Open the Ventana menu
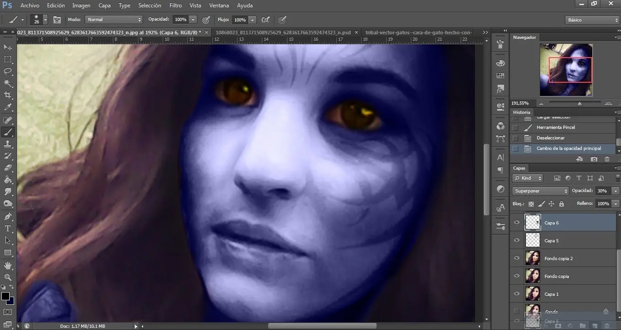621x330 pixels. coord(219,5)
